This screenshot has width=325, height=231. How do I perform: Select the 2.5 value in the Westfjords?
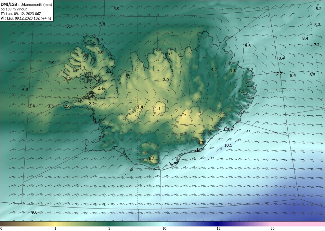click(68, 78)
